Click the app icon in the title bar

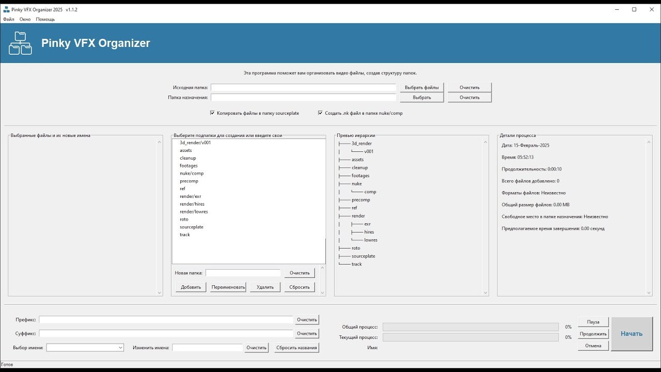click(6, 9)
